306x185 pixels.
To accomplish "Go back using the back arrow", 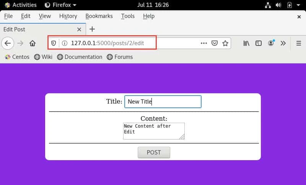I will [8, 43].
